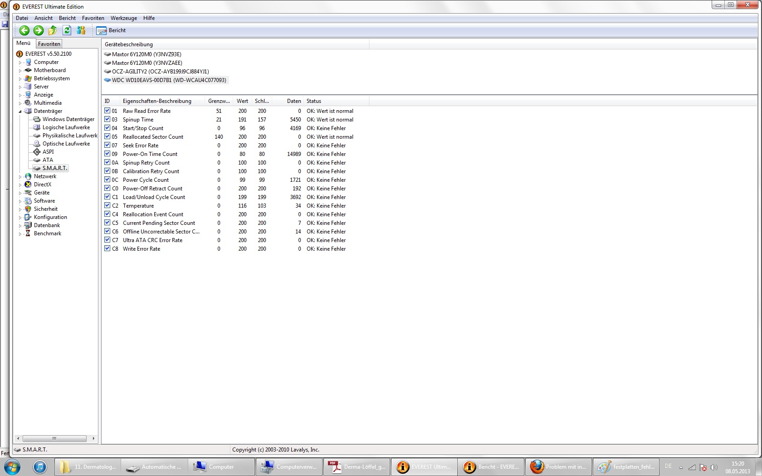762x476 pixels.
Task: Click the users icon in the toolbar
Action: click(81, 30)
